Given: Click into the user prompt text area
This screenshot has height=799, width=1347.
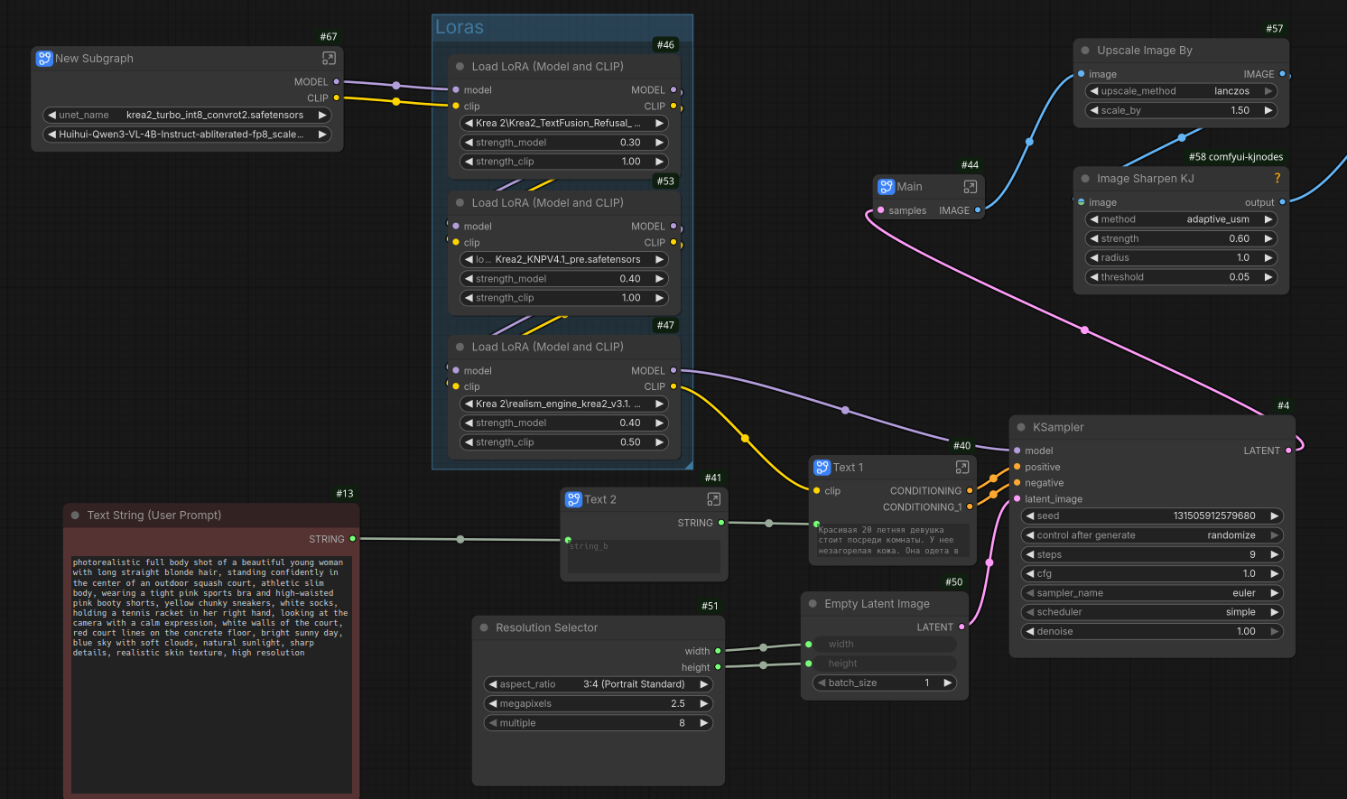Looking at the screenshot, I should click(211, 674).
